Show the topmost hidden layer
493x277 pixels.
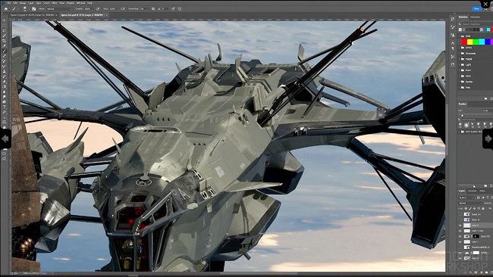[460, 215]
